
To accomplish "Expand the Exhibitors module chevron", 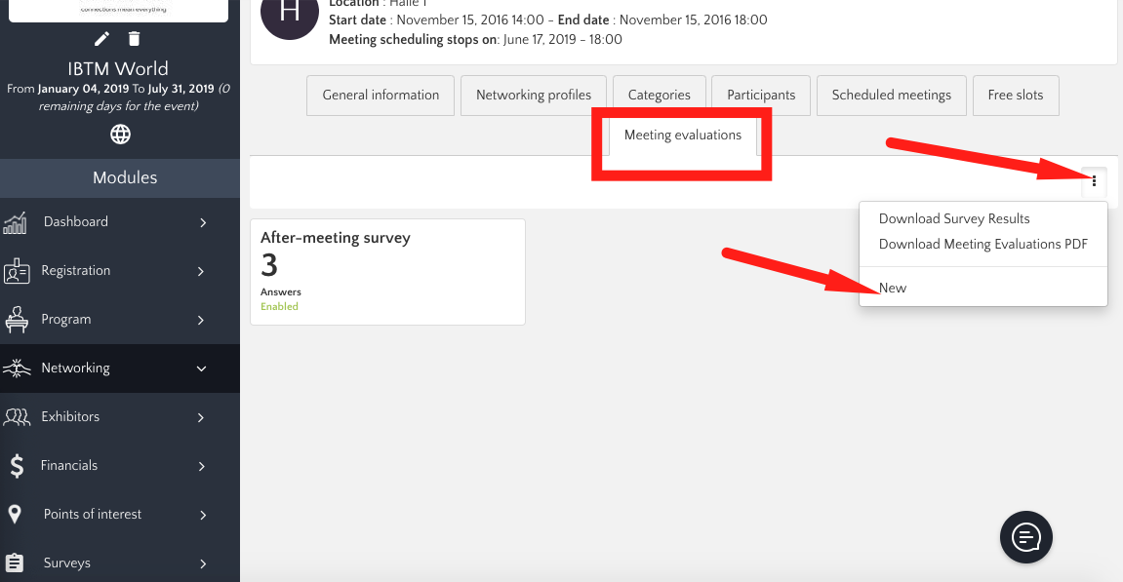I will [x=202, y=417].
